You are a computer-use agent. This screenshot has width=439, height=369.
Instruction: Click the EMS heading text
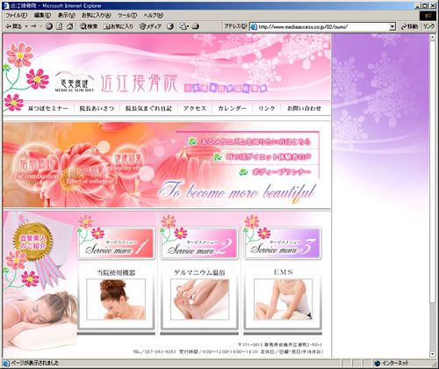point(283,272)
